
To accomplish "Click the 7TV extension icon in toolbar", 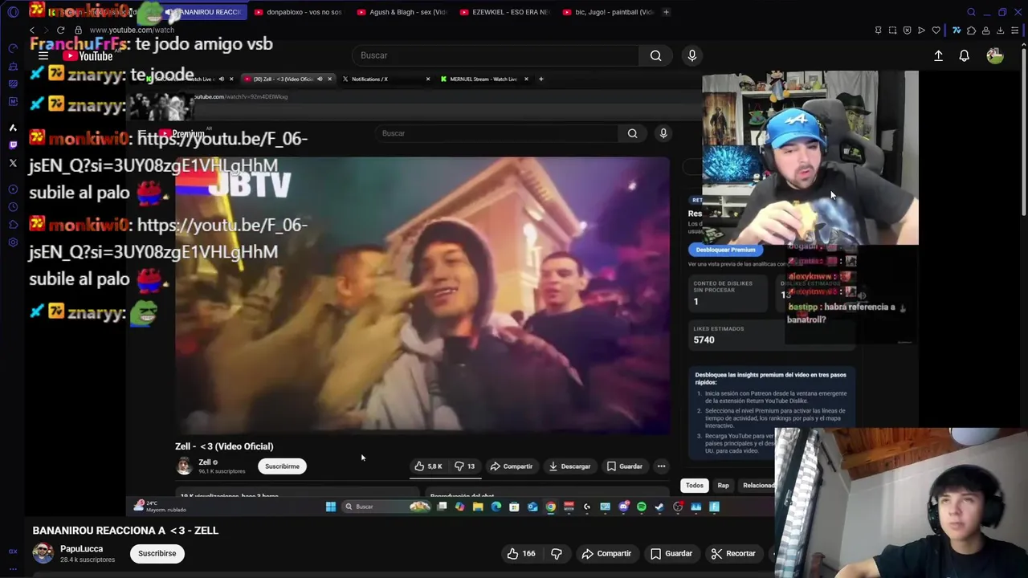I will [x=957, y=31].
